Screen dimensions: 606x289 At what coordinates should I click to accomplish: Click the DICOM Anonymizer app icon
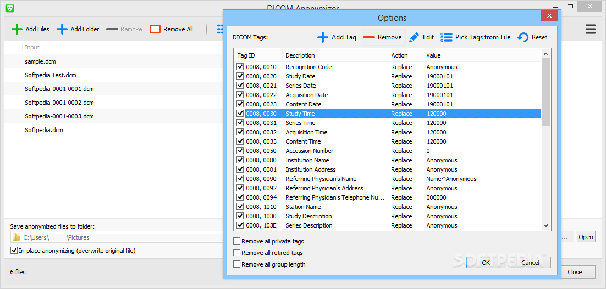tap(10, 7)
